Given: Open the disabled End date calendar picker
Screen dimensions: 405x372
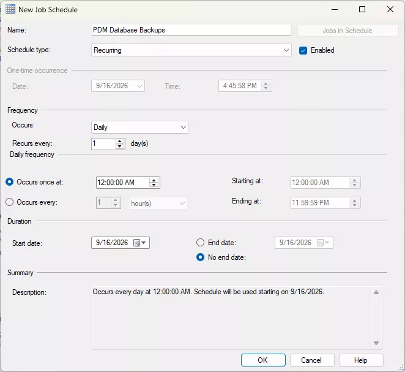Looking at the screenshot, I should [x=323, y=243].
